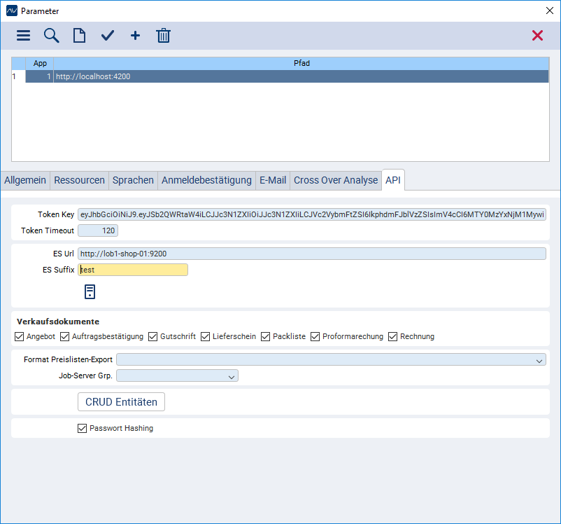Click row number 1 header cell
561x524 pixels.
(18, 76)
